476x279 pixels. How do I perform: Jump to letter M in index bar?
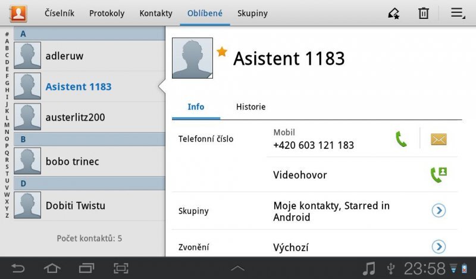7,125
